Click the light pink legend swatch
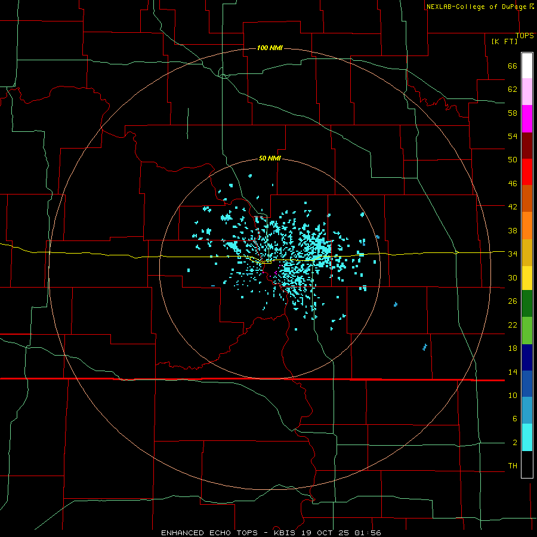 (x=527, y=92)
